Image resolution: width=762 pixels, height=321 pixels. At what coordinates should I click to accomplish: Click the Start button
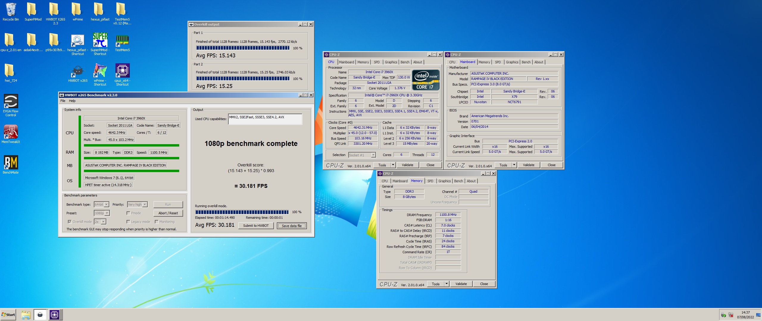pyautogui.click(x=8, y=315)
